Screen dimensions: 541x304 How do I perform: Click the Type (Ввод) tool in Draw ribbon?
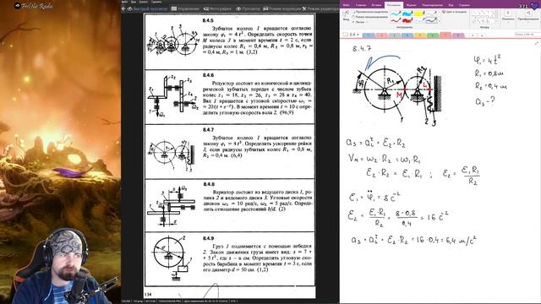(x=346, y=15)
